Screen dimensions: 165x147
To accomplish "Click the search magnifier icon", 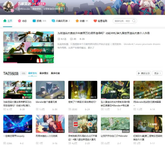I will (x=134, y=21).
